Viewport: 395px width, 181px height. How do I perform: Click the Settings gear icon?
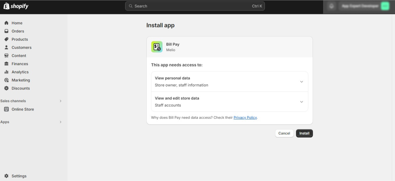click(x=6, y=176)
